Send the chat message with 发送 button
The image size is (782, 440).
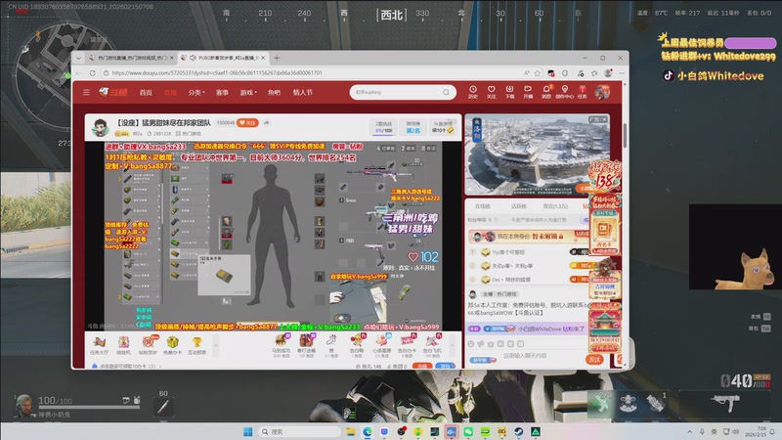594,359
